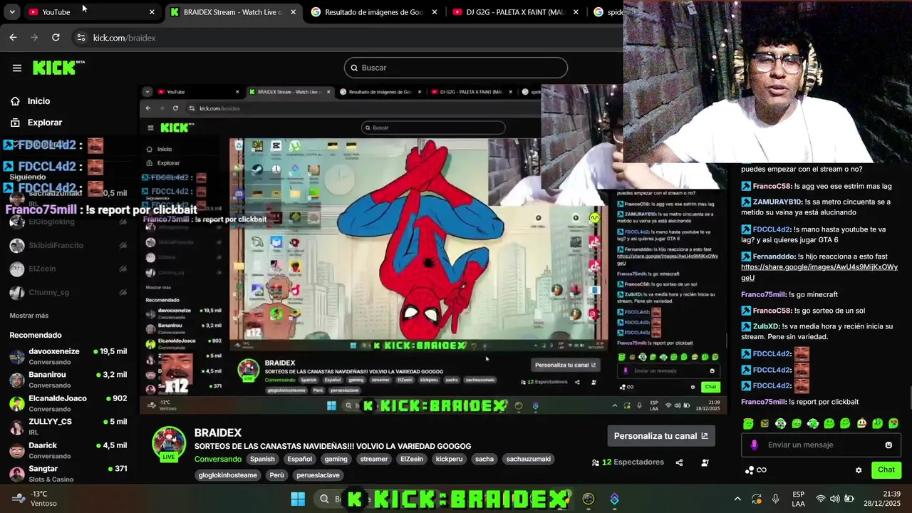Select the Español tag
This screenshot has height=513, width=912.
pyautogui.click(x=300, y=460)
